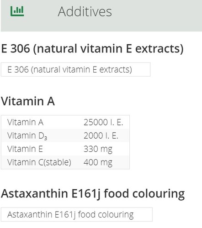Screen dimensions: 202x228
Task: Select the Vitamin E table row
Action: 65,149
